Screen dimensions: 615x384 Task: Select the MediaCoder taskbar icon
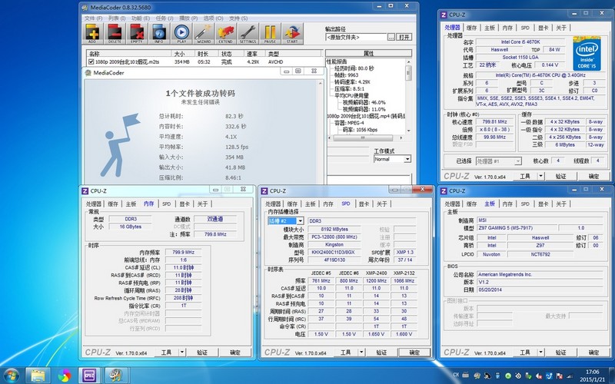click(x=116, y=376)
